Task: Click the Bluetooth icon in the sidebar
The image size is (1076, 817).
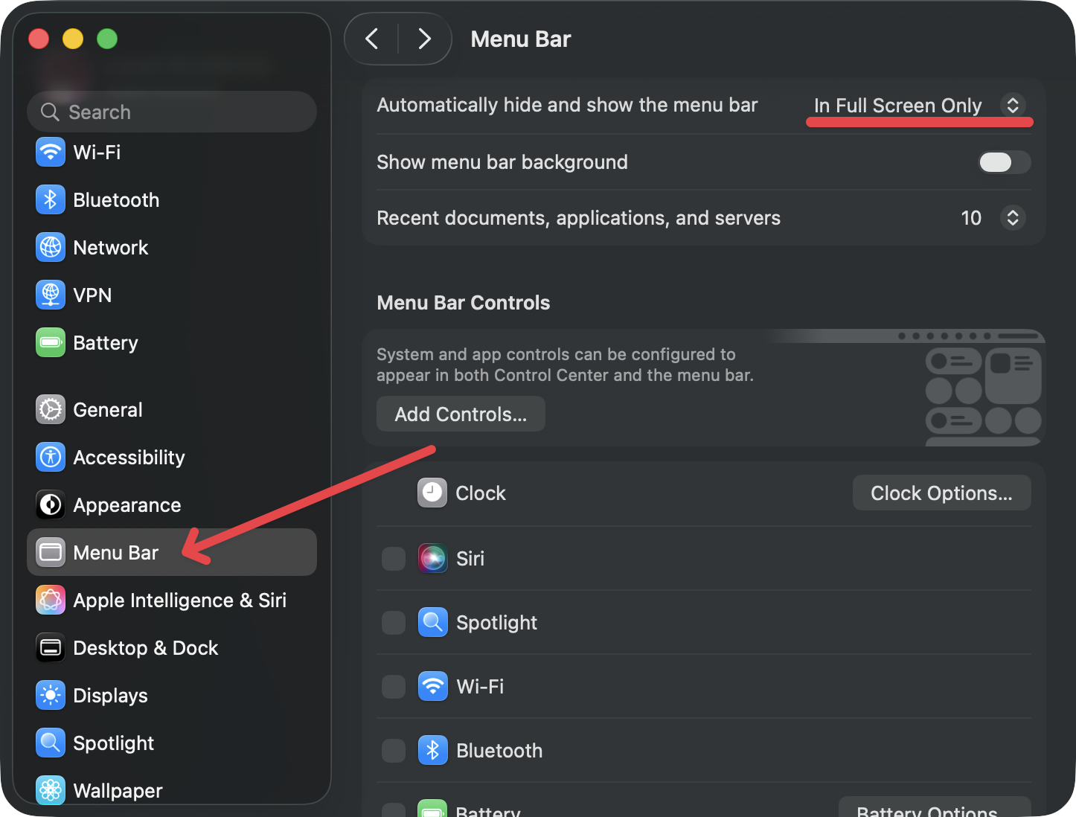Action: tap(51, 200)
